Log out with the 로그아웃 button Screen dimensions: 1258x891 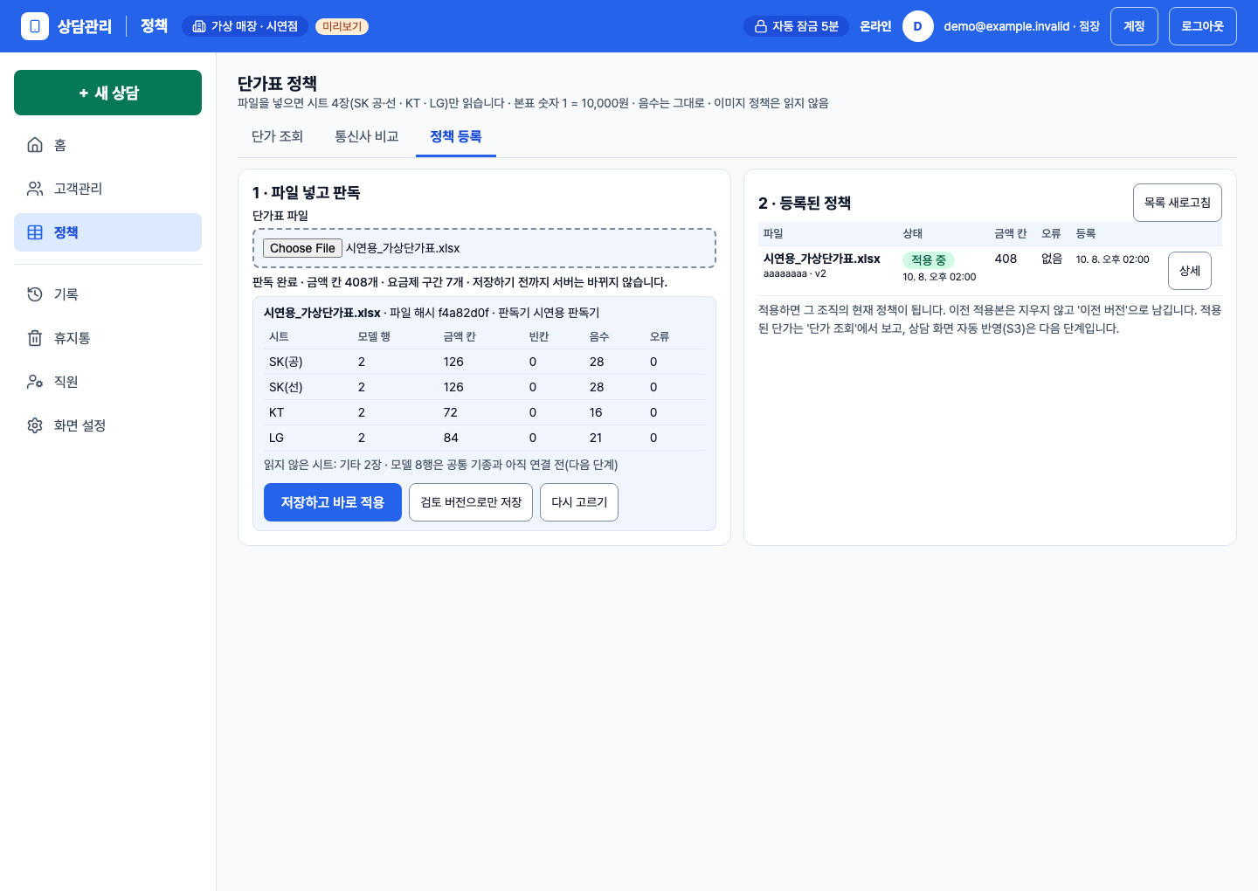[x=1203, y=26]
